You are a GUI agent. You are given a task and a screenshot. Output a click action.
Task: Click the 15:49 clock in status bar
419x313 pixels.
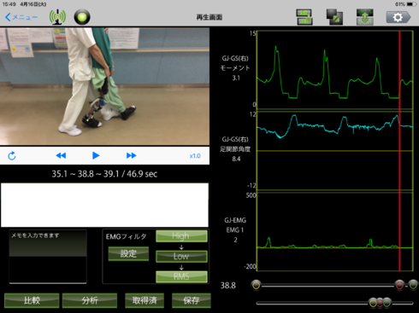[x=9, y=4]
